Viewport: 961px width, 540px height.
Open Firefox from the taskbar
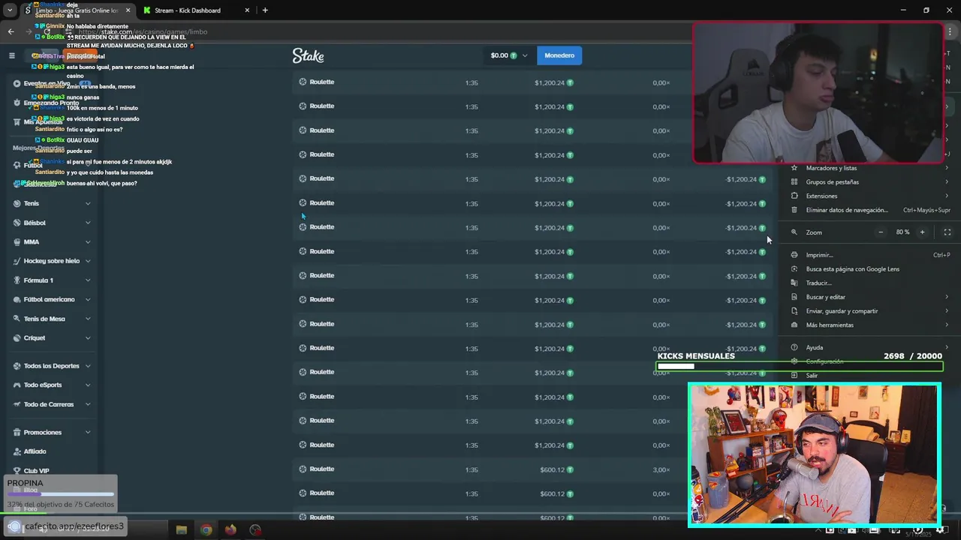(x=230, y=530)
